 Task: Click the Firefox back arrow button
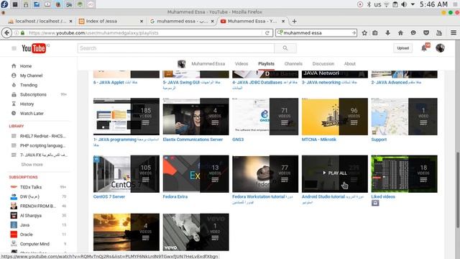click(7, 33)
